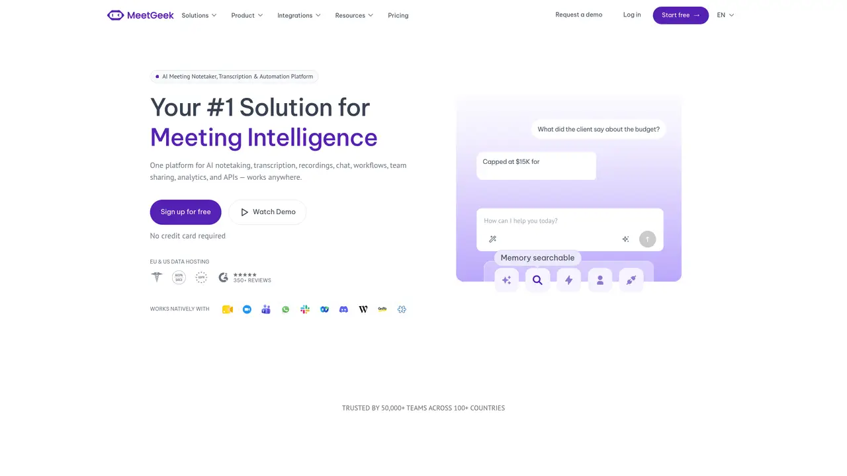The image size is (847, 476).
Task: Click the Microsoft Teams icon
Action: (x=266, y=309)
